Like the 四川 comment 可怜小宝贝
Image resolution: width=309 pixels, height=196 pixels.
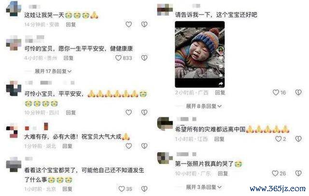click(x=129, y=112)
